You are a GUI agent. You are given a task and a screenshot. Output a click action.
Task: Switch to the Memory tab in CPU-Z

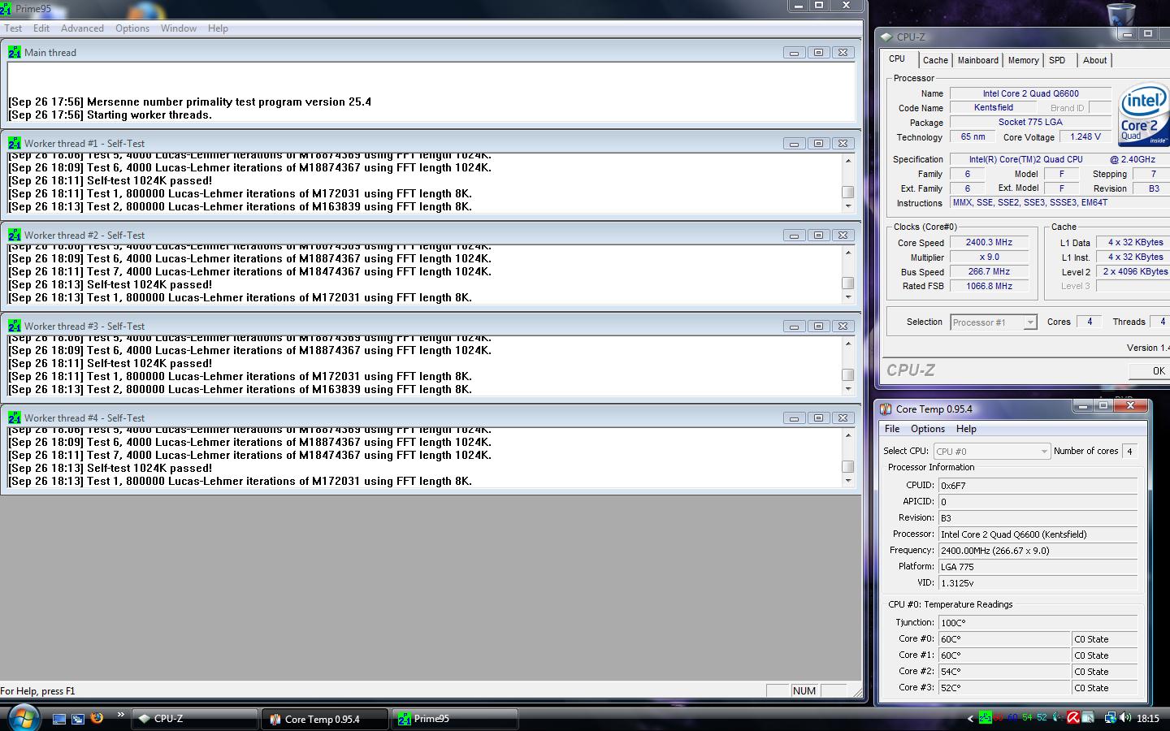pyautogui.click(x=1023, y=60)
